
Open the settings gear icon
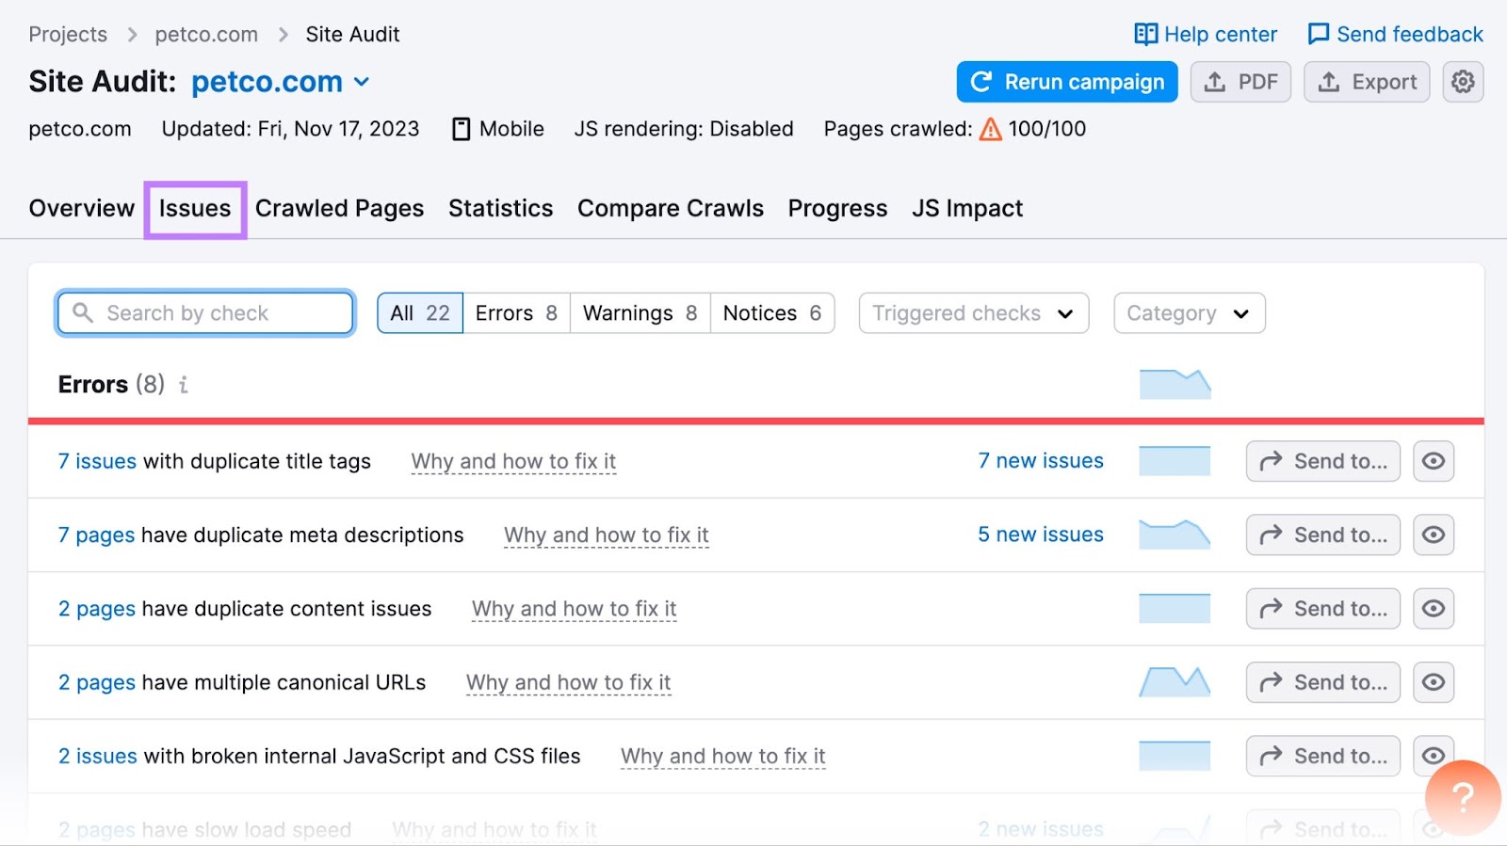[x=1463, y=82]
